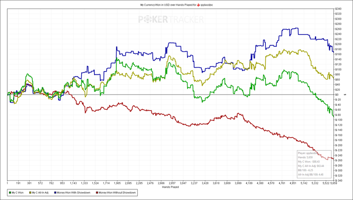Click the 3,999 tick on the x-axis

point(238,183)
